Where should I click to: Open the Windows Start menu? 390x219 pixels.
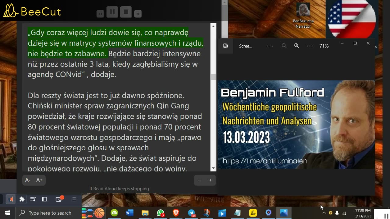pos(7,213)
